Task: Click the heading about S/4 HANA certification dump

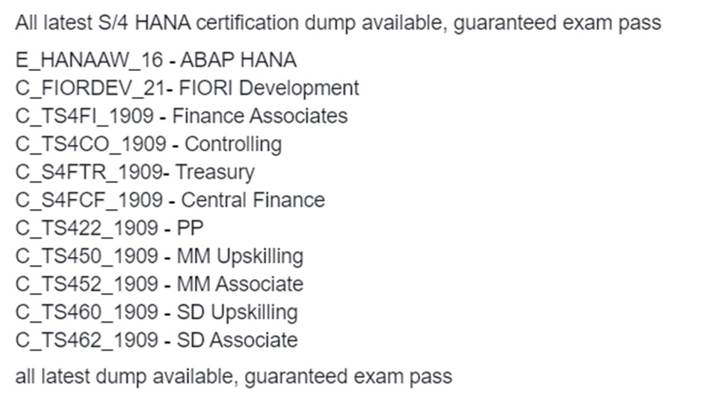Action: 339,23
